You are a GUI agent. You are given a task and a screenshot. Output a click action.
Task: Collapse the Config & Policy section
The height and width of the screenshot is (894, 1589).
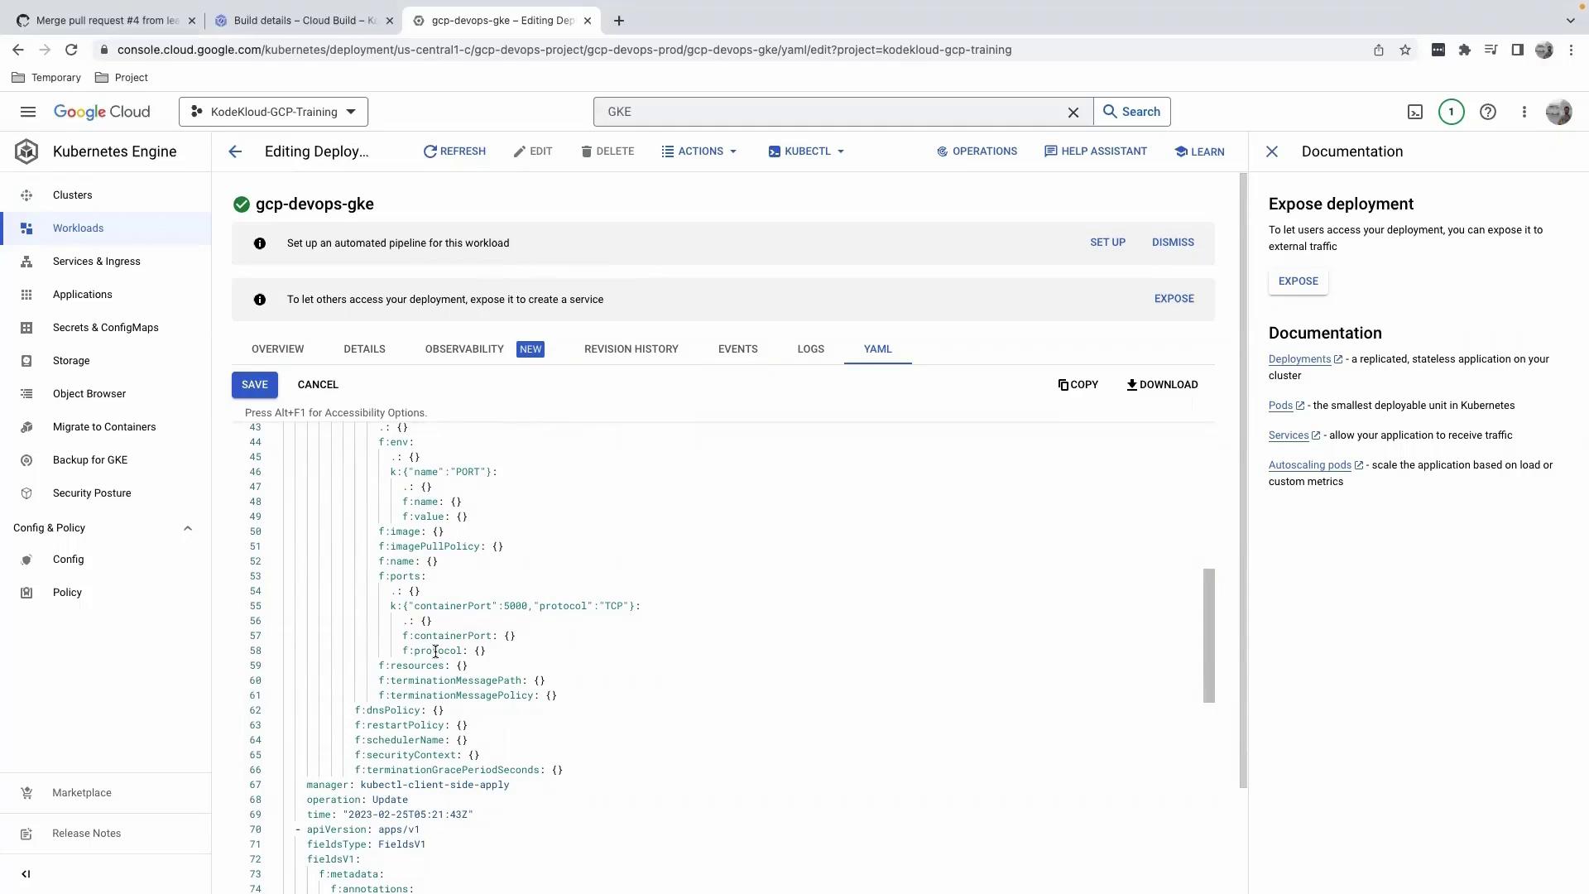point(188,528)
